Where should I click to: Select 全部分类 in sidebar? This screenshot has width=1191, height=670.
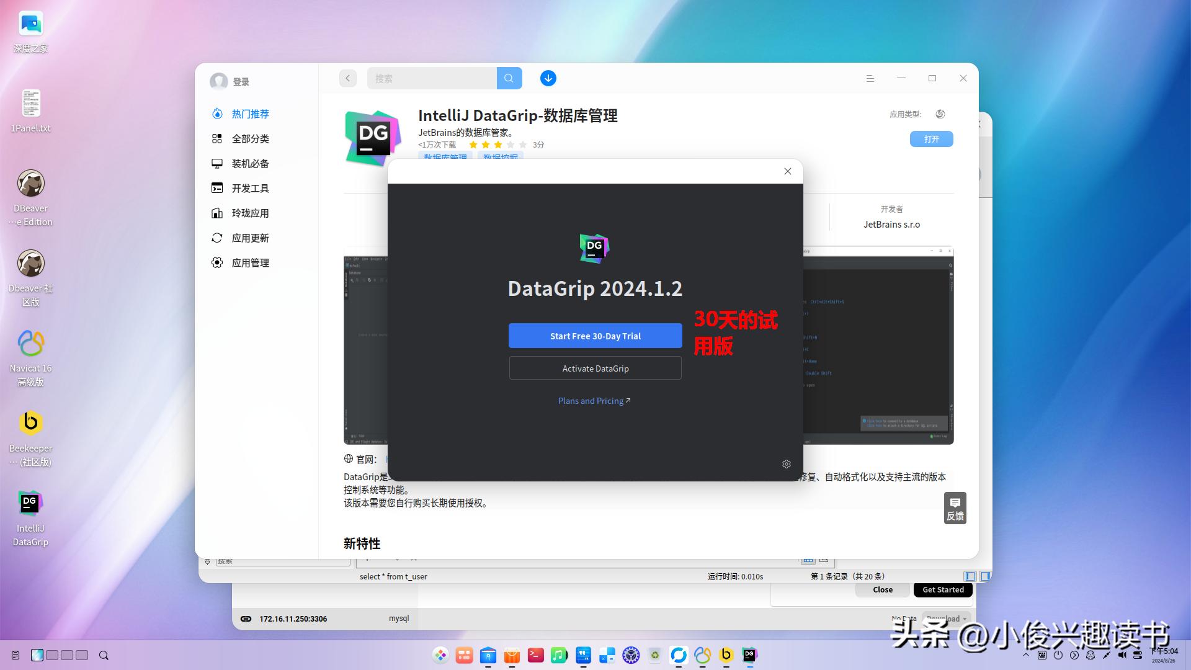[250, 138]
